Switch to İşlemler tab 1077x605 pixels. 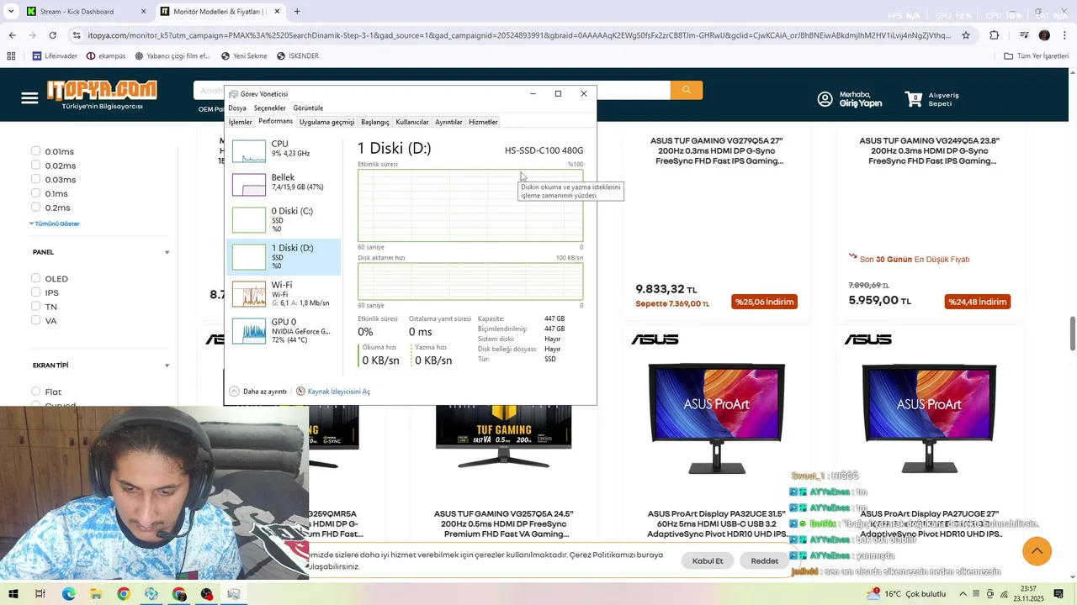coord(241,123)
